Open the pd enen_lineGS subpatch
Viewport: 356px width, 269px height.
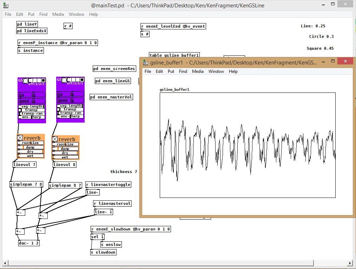coord(112,81)
